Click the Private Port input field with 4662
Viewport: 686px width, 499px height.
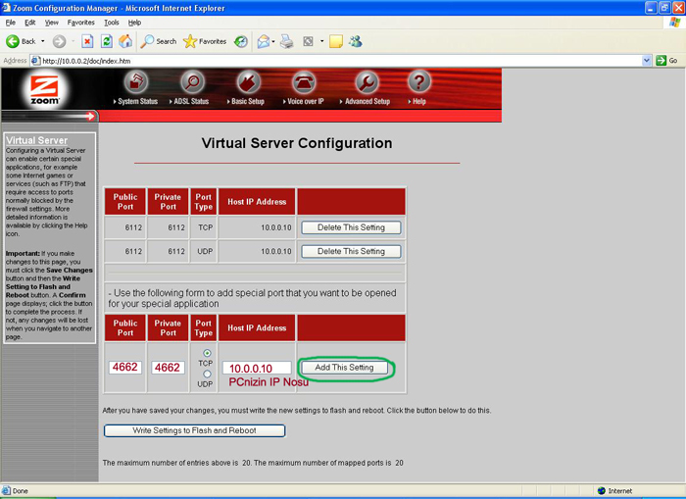point(168,368)
